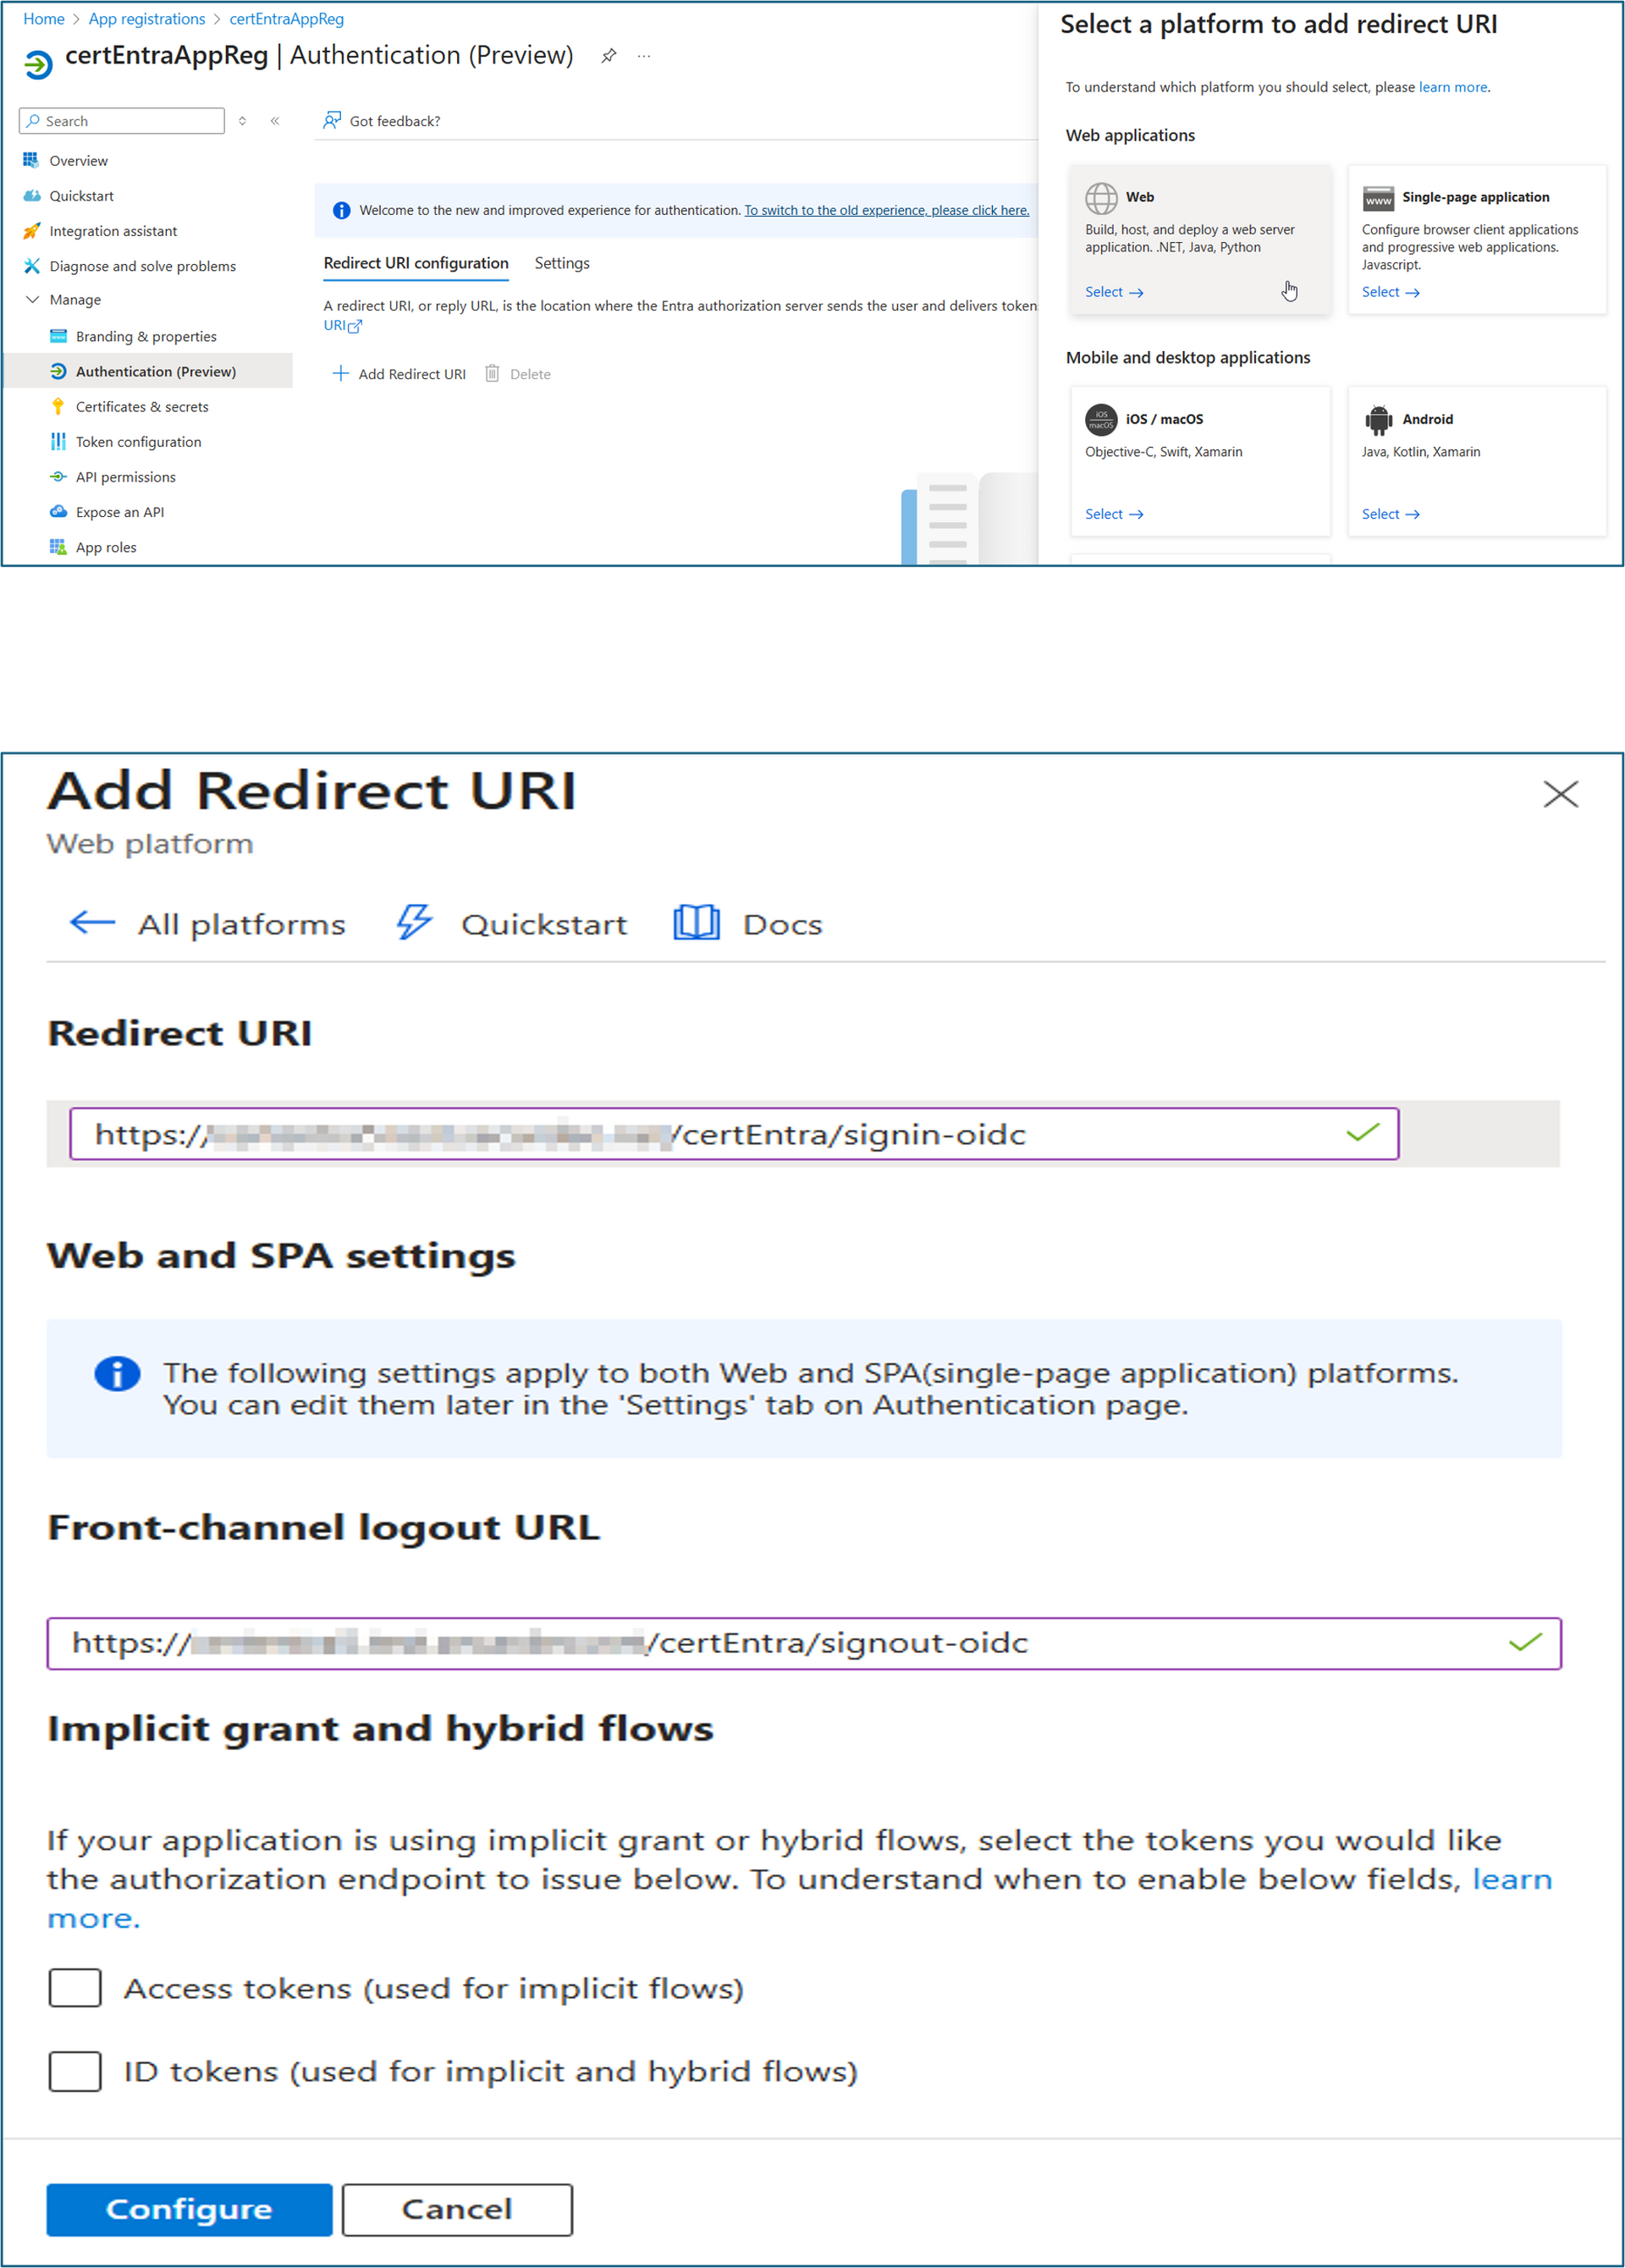The height and width of the screenshot is (2268, 1625).
Task: Click the Redirect URI input field
Action: click(733, 1134)
